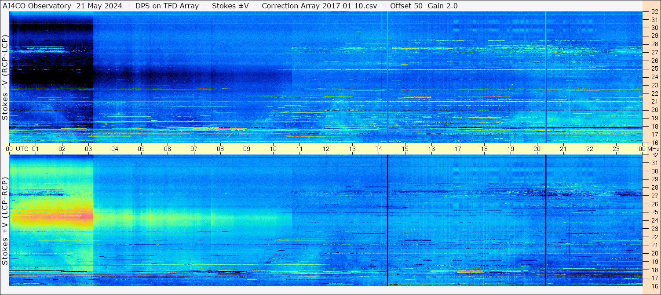
Task: Click the 18 hour time axis label
Action: 484,149
